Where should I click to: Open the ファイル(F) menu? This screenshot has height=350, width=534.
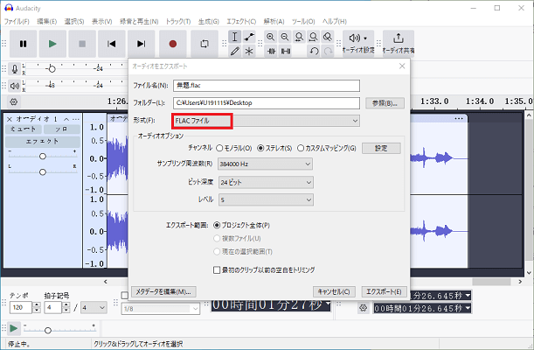click(x=17, y=22)
